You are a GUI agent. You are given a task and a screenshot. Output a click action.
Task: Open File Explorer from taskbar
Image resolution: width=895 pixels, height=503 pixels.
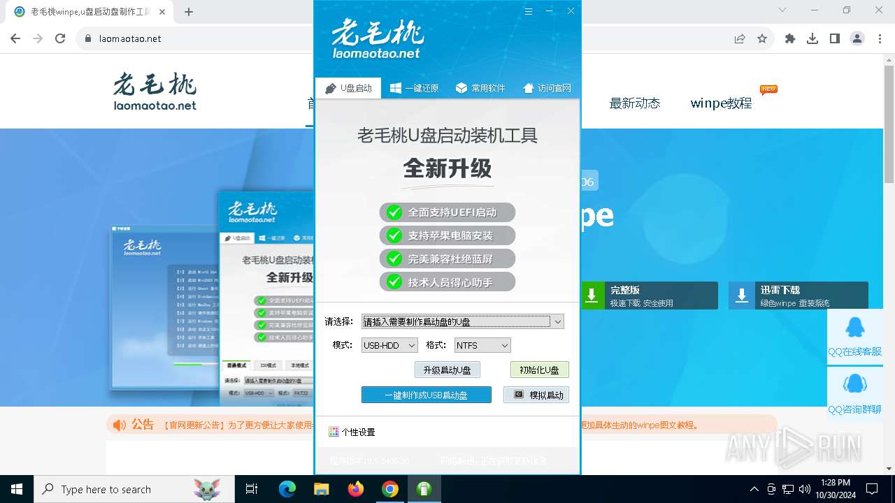[x=322, y=489]
